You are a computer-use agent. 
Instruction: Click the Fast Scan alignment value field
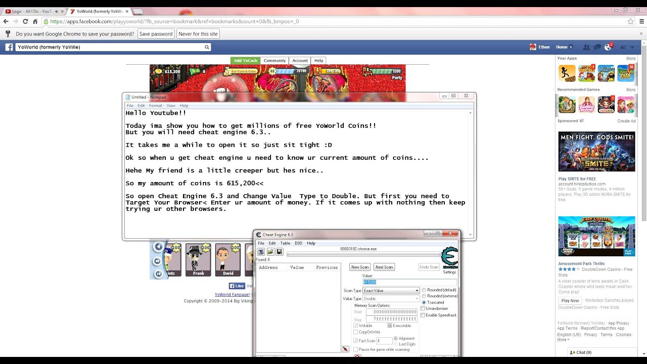(384, 341)
